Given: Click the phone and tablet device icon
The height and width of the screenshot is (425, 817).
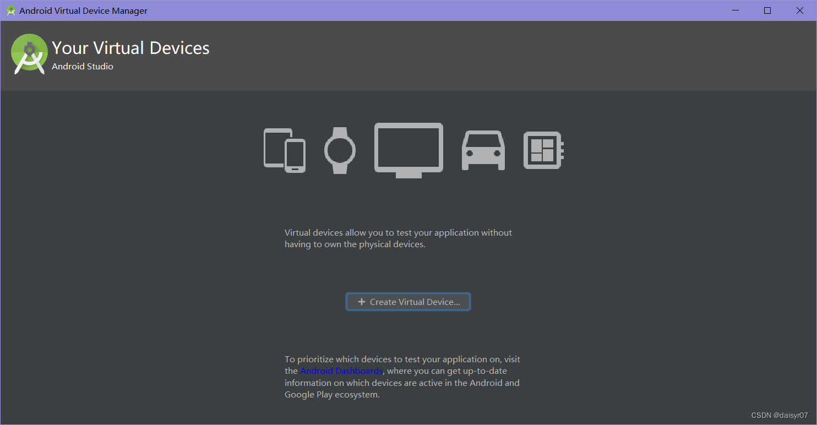Looking at the screenshot, I should coord(285,150).
